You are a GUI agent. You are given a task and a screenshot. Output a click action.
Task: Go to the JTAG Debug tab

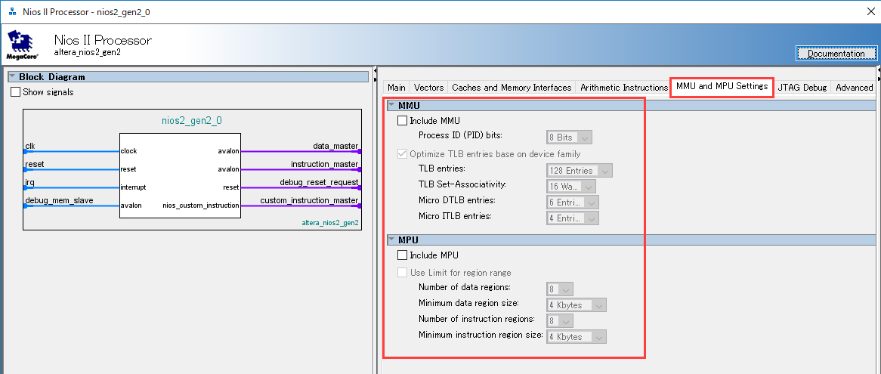click(802, 88)
